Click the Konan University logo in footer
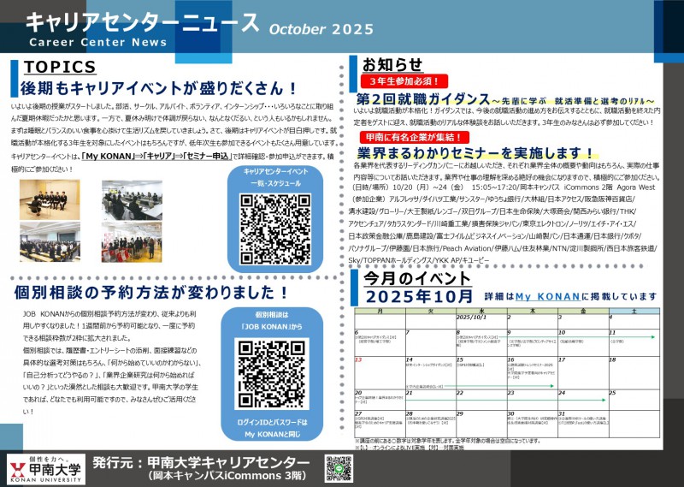The height and width of the screenshot is (487, 684). pyautogui.click(x=45, y=468)
